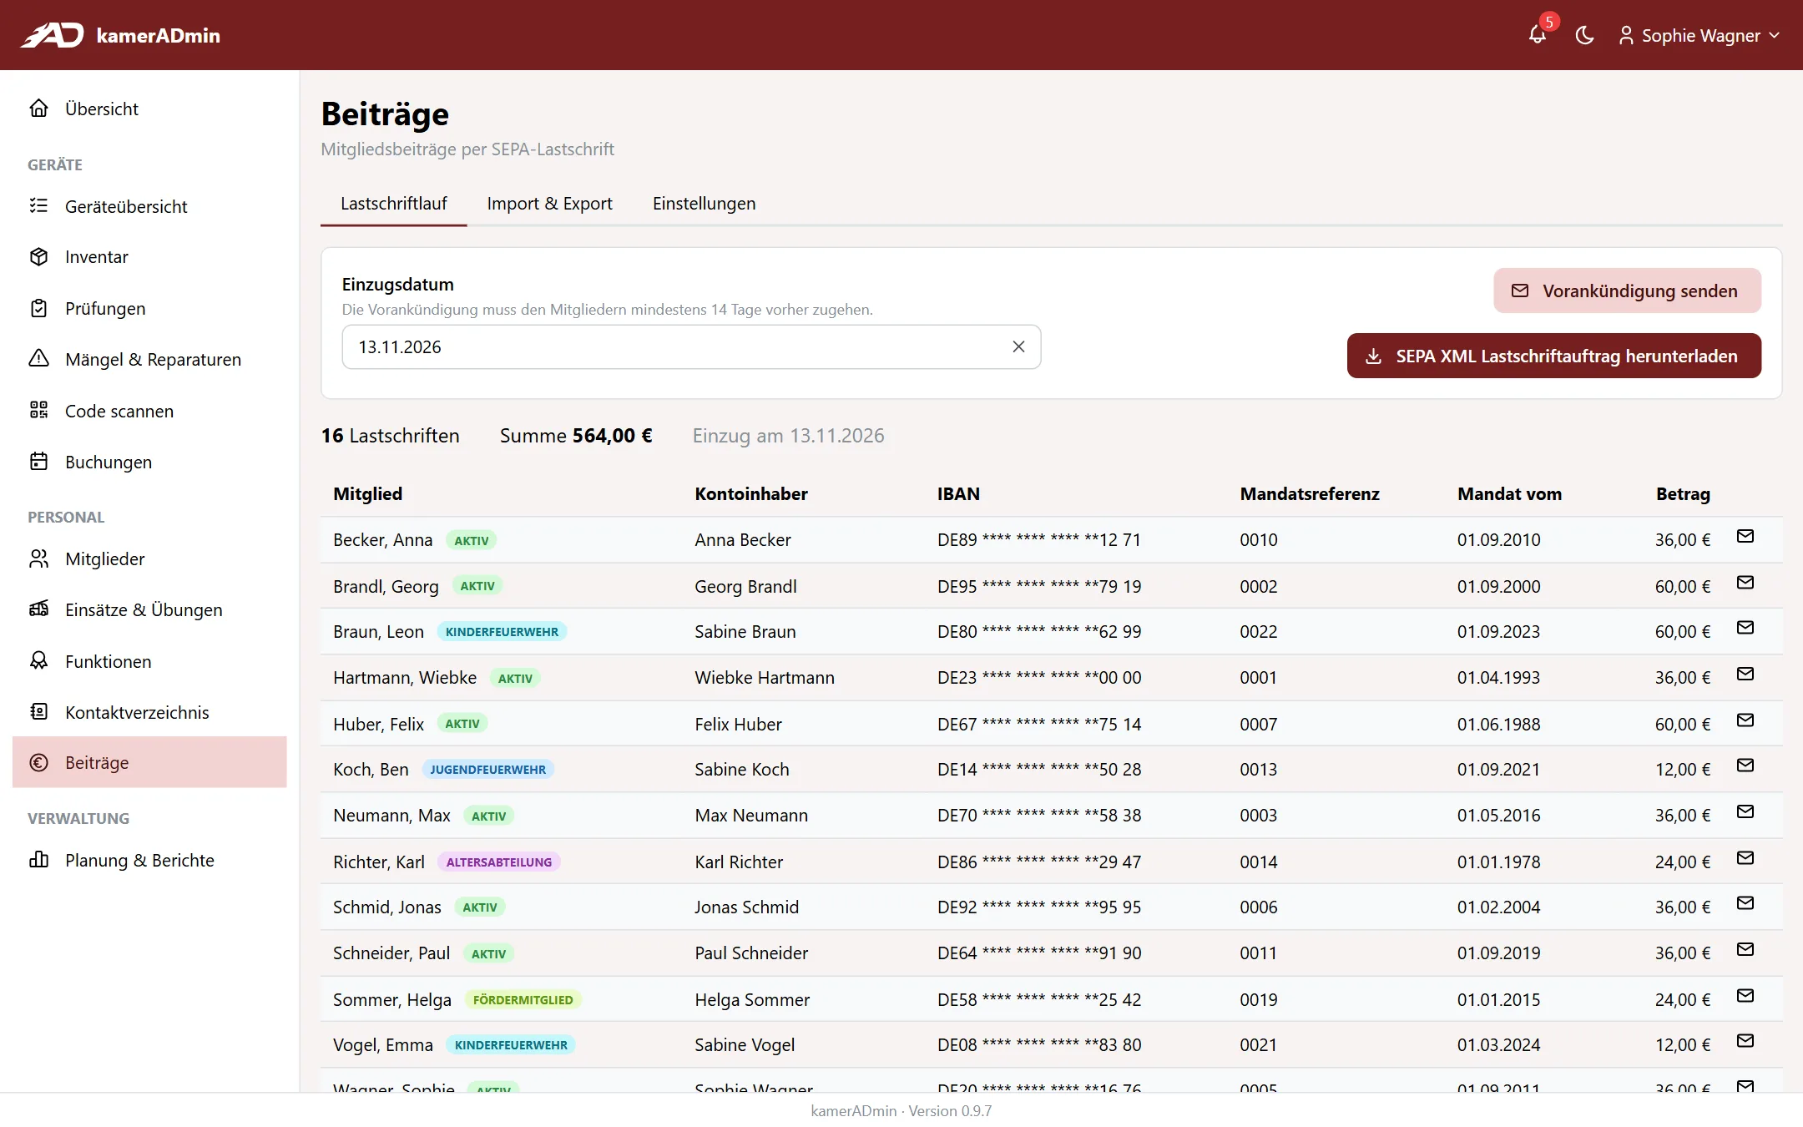This screenshot has width=1803, height=1127.
Task: Switch to Import & Export tab
Action: click(549, 204)
